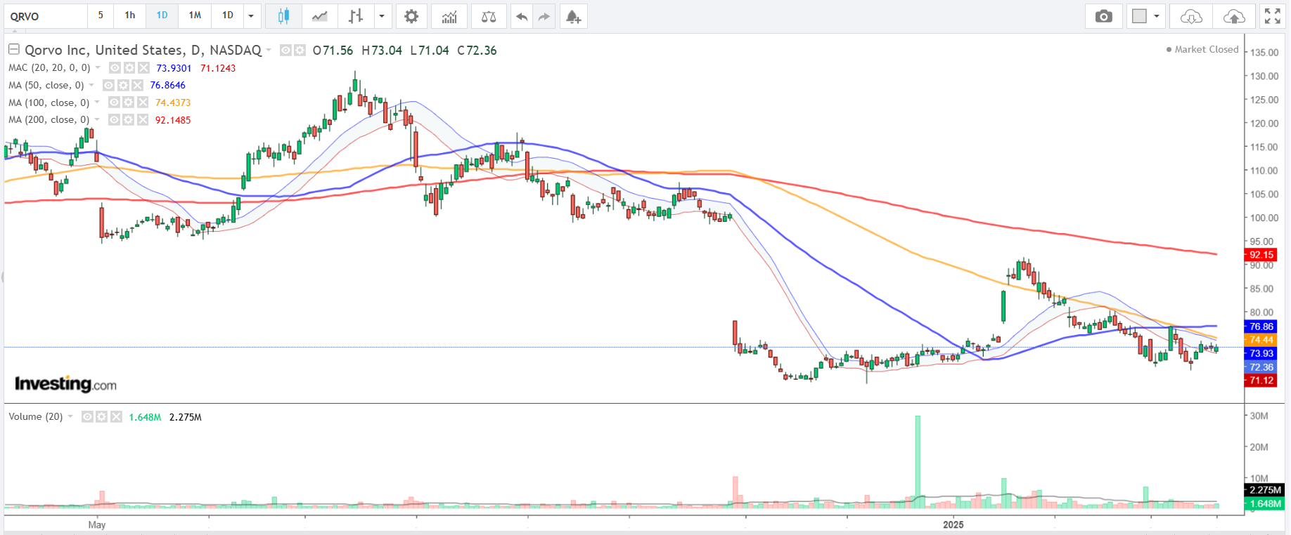Expand MA (50, close, 0) dropdown arrow
Screen dimensions: 1291x535
pyautogui.click(x=91, y=85)
